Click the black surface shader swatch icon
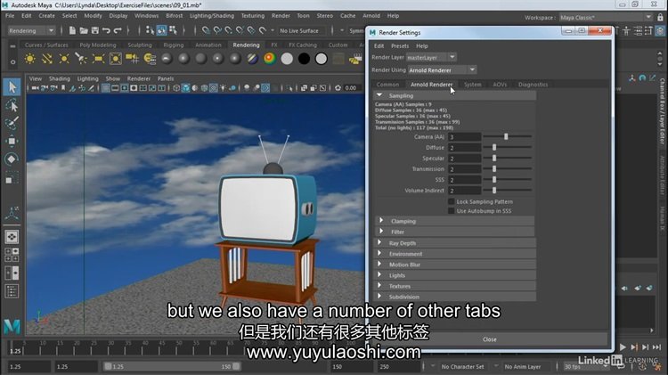 [305, 59]
